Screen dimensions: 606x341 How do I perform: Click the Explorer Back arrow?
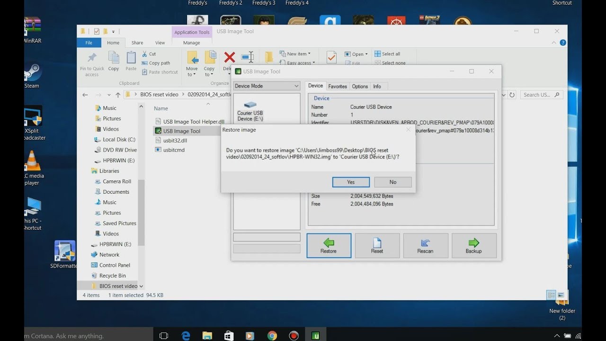coord(85,95)
